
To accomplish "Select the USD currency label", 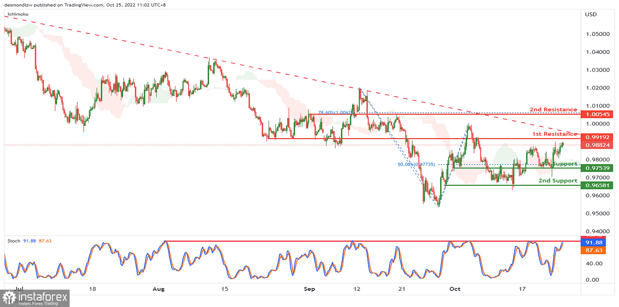I will (x=591, y=14).
